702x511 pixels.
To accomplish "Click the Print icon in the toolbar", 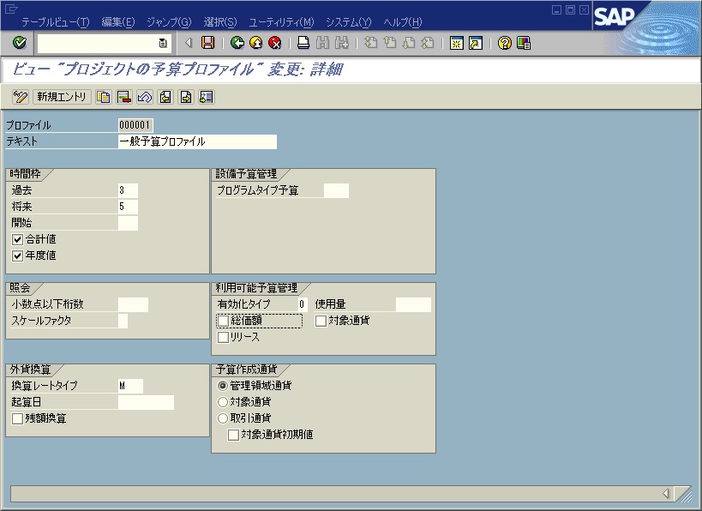I will pos(303,42).
